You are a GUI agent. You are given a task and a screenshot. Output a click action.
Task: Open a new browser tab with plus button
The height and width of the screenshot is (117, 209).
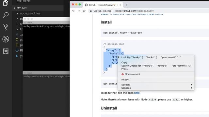click(x=127, y=5)
